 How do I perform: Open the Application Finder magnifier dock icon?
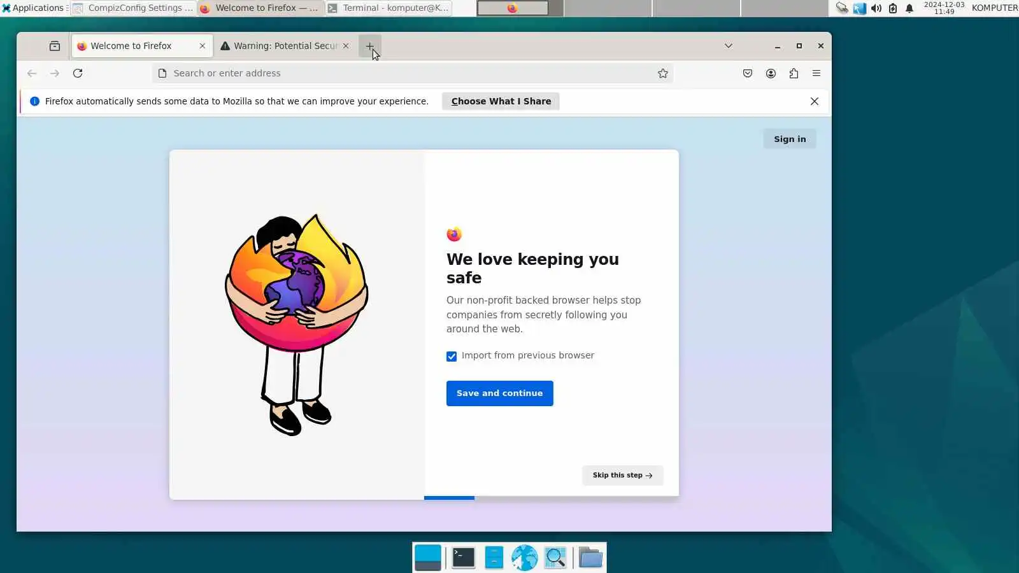pos(555,558)
